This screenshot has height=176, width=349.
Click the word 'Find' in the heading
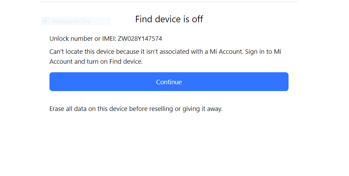[x=144, y=19]
